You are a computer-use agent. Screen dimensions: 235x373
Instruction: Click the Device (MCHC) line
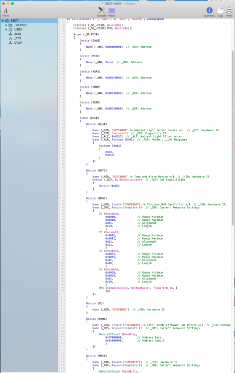[x=90, y=56]
